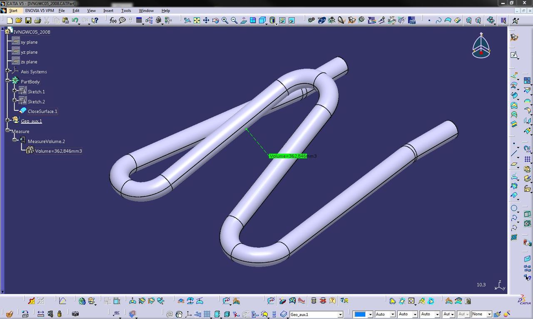Collapse the PartBody tree node
Image resolution: width=533 pixels, height=319 pixels.
coord(7,81)
